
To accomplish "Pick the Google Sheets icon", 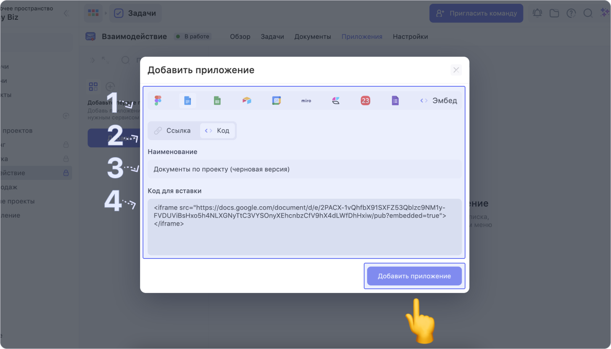I will 217,101.
